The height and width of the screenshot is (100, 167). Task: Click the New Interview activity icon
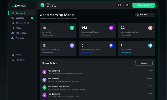coord(44,80)
